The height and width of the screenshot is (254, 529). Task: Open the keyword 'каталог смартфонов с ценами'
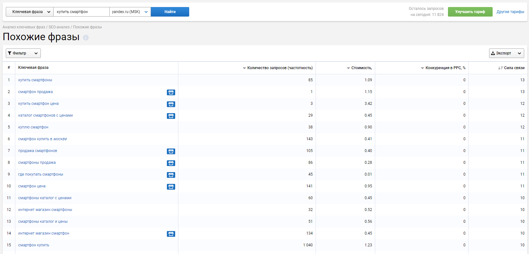[45, 115]
